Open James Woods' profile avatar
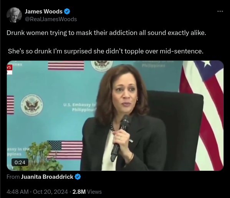 tap(14, 15)
